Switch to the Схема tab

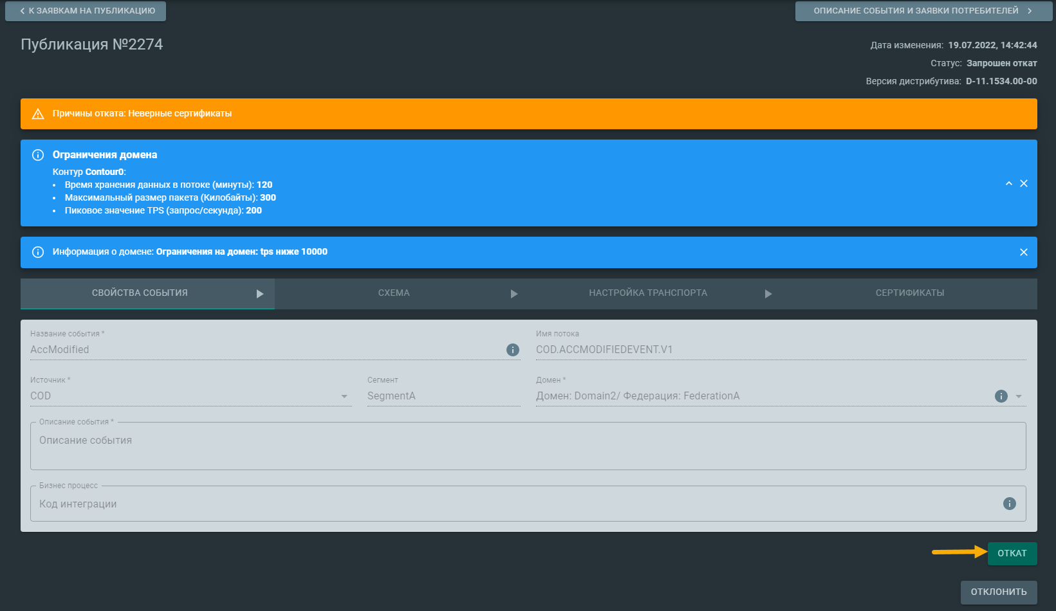click(x=393, y=293)
